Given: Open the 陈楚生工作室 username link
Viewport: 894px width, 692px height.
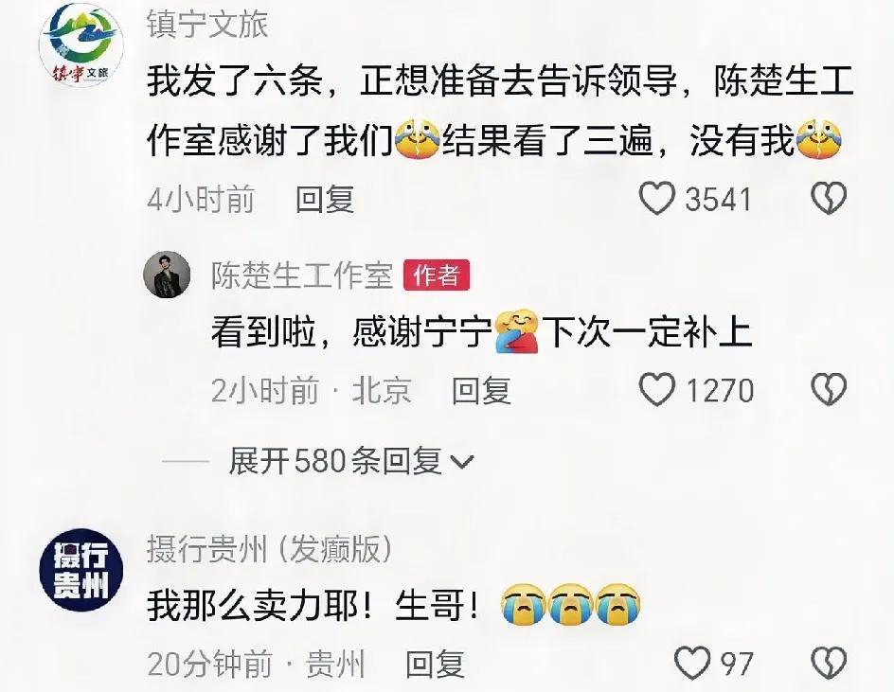Looking at the screenshot, I should 302,275.
